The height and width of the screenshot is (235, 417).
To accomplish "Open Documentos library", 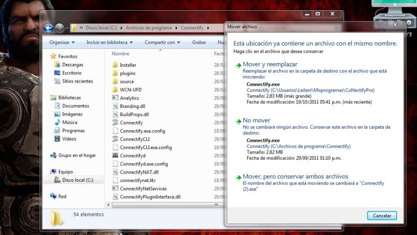I will coord(76,106).
